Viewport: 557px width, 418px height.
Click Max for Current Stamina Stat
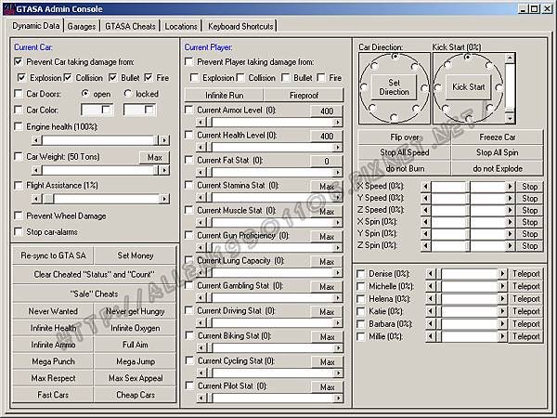pos(327,187)
